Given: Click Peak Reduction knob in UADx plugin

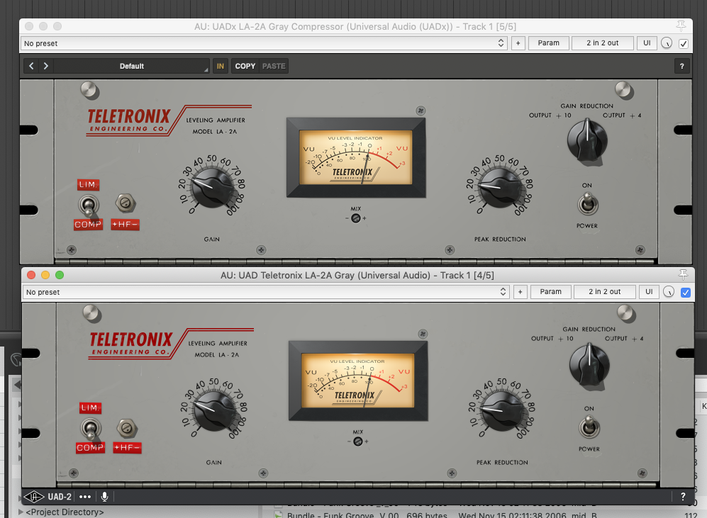Looking at the screenshot, I should point(500,186).
